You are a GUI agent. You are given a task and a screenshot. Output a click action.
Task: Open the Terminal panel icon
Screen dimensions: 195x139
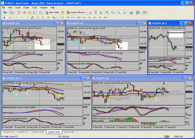tap(35, 12)
